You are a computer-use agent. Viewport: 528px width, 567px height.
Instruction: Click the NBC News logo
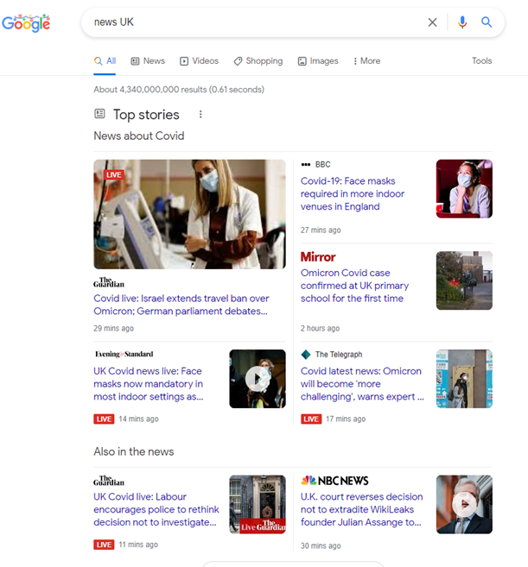[x=334, y=481]
